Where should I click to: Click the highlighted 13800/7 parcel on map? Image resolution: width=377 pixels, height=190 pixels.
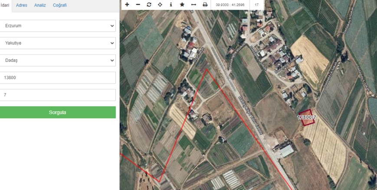click(x=306, y=118)
